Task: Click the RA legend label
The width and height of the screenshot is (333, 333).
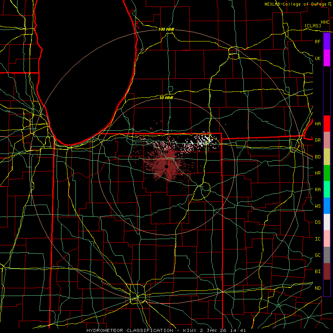Action: point(317,190)
